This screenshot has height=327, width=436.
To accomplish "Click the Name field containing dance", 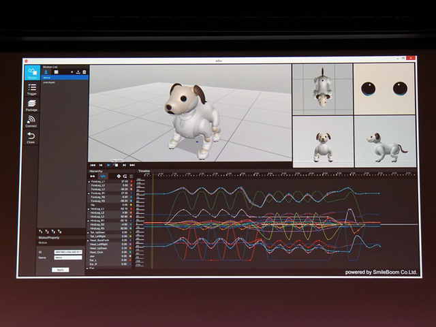I will pyautogui.click(x=68, y=258).
